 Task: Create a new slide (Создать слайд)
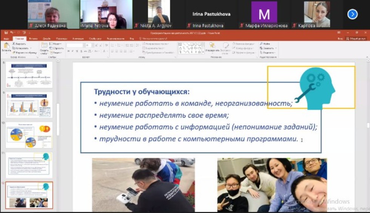tap(44, 49)
